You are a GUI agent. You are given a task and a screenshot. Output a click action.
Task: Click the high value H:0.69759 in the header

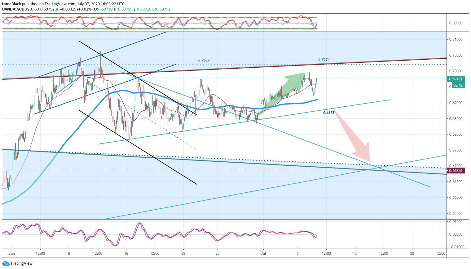[x=124, y=9]
